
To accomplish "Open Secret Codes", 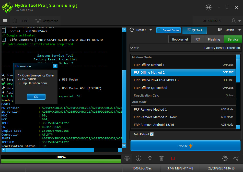I will point(168,30).
